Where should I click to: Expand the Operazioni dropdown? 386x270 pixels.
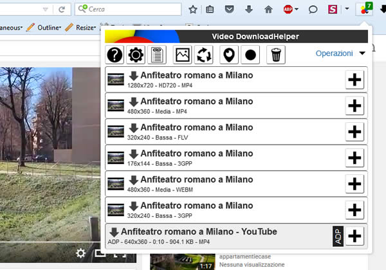point(340,53)
